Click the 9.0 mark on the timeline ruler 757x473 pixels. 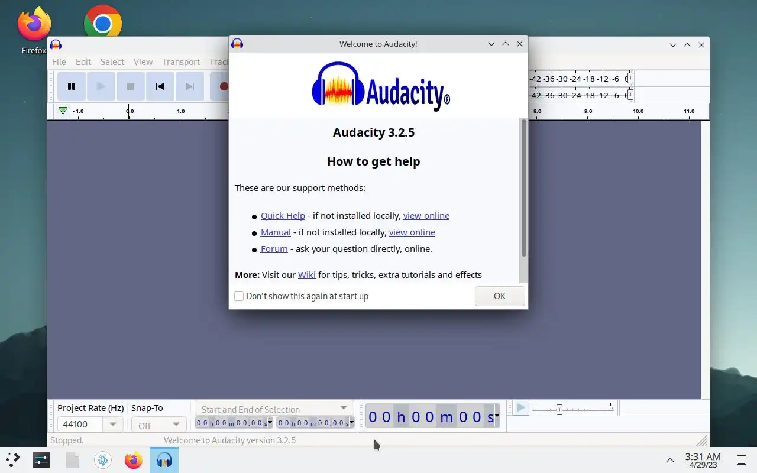click(588, 111)
